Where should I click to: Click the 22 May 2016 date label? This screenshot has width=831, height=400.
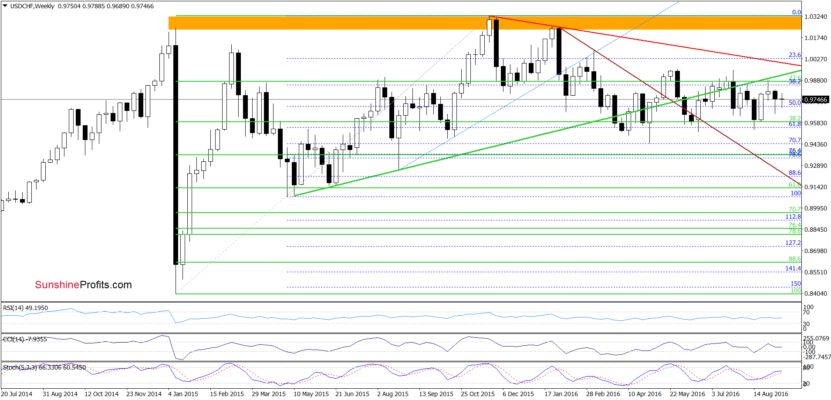point(687,394)
